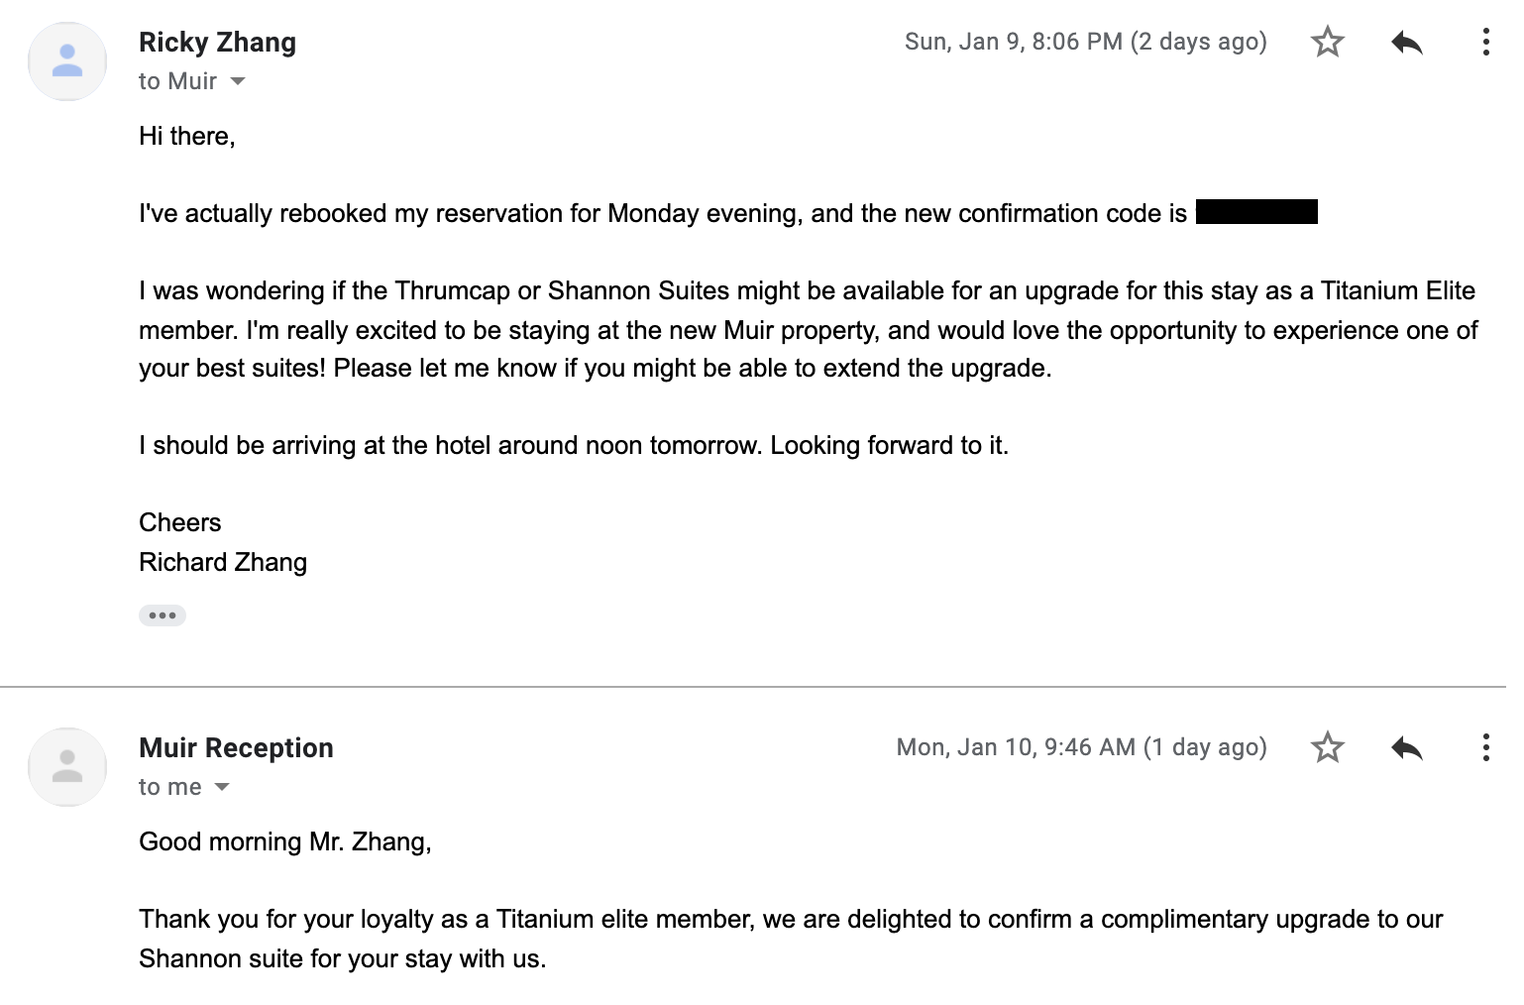Click the "to Muir" recipient text

177,81
